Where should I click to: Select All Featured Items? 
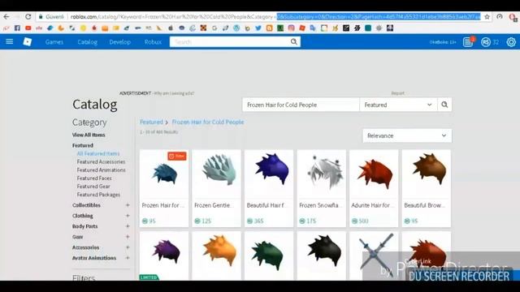(x=98, y=153)
